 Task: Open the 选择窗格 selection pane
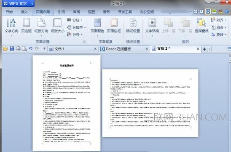201,25
